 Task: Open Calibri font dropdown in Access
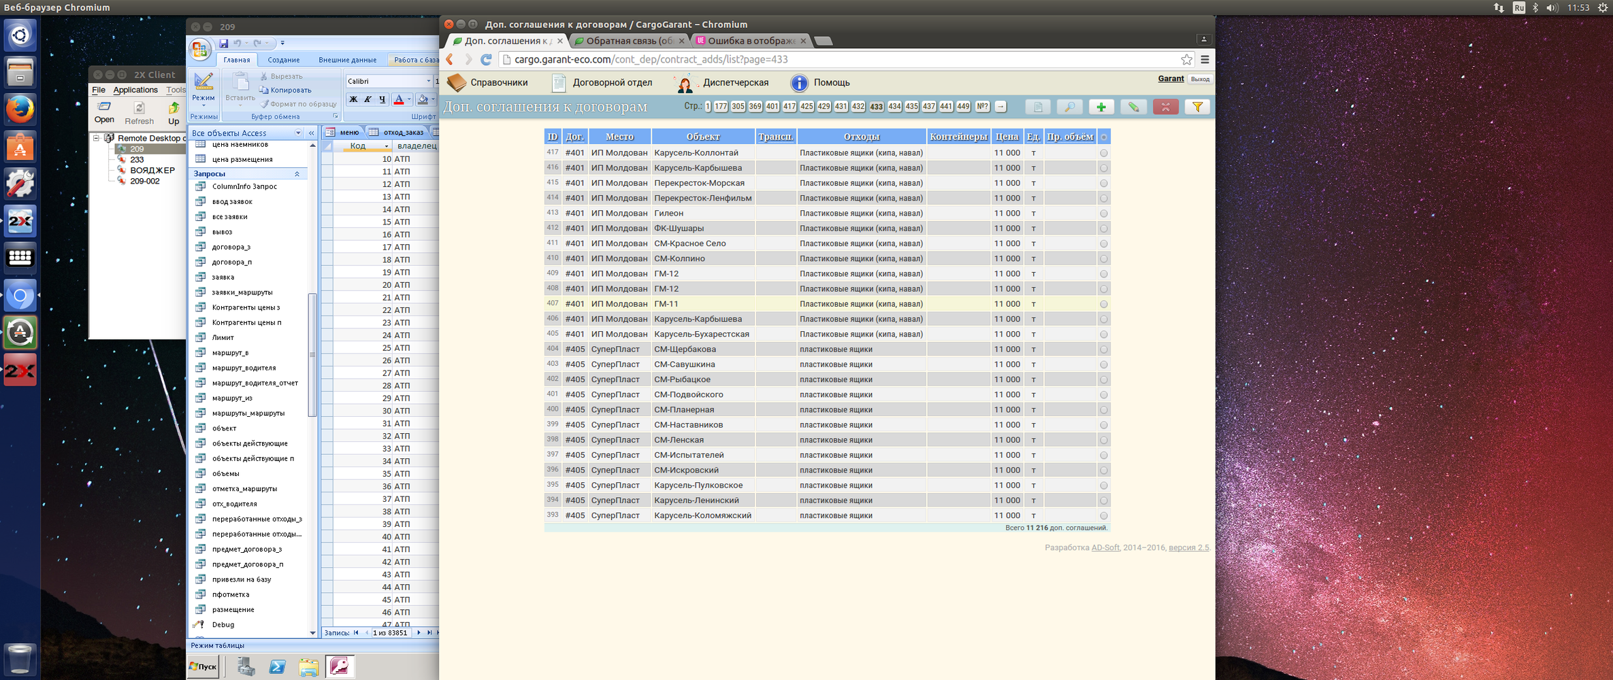coord(428,81)
